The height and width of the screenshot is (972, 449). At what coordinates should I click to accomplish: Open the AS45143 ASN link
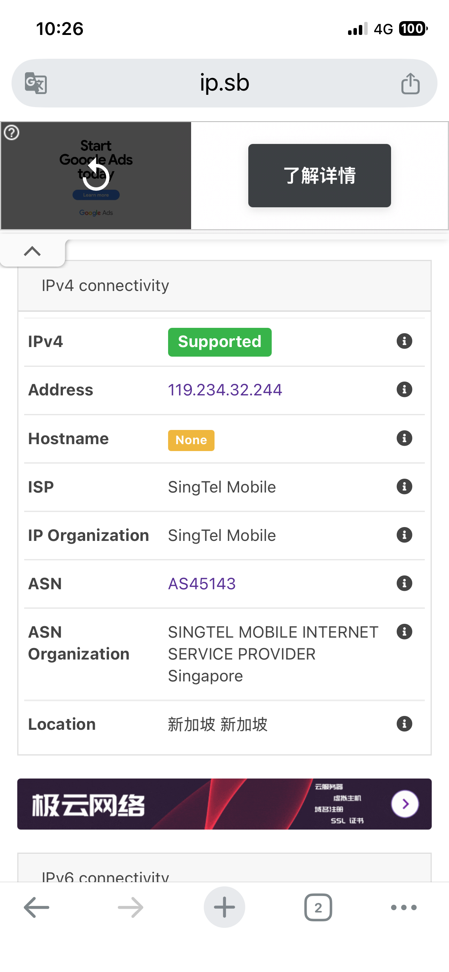[202, 584]
